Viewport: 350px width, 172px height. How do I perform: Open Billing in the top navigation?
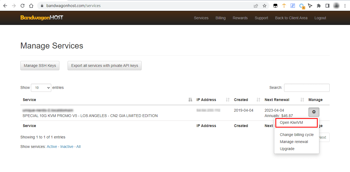[220, 18]
